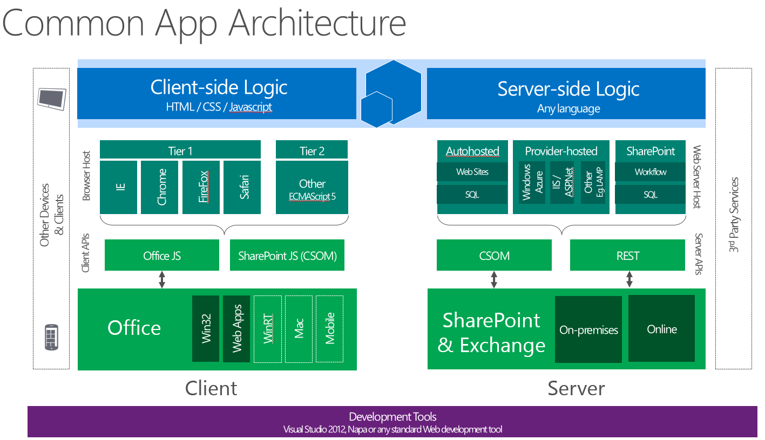Click the mobile phone icon
The height and width of the screenshot is (440, 765).
51,337
